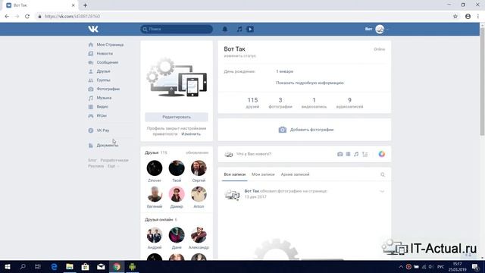
Task: Open Группы in sidebar
Action: click(99, 80)
